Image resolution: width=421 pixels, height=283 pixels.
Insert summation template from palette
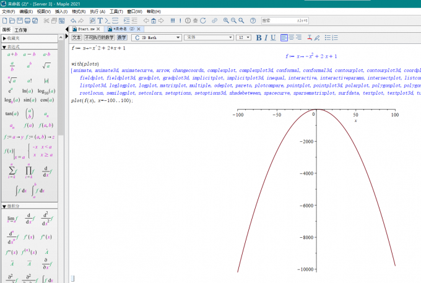click(x=12, y=171)
